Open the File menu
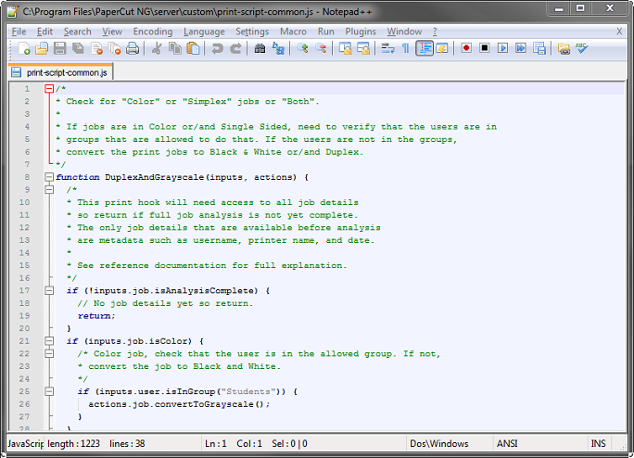 [19, 32]
